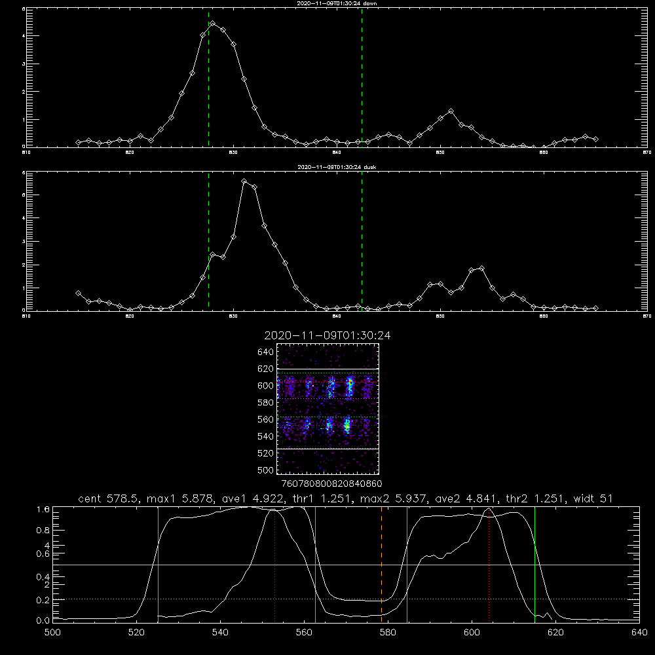Click the 'thr2 1.251' value in stats line
Image resolution: width=655 pixels, height=655 pixels.
(x=536, y=498)
